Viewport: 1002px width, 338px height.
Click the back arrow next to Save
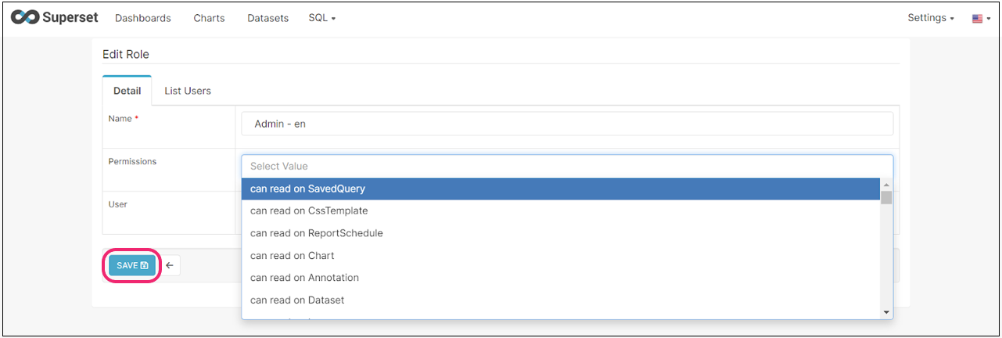[169, 265]
